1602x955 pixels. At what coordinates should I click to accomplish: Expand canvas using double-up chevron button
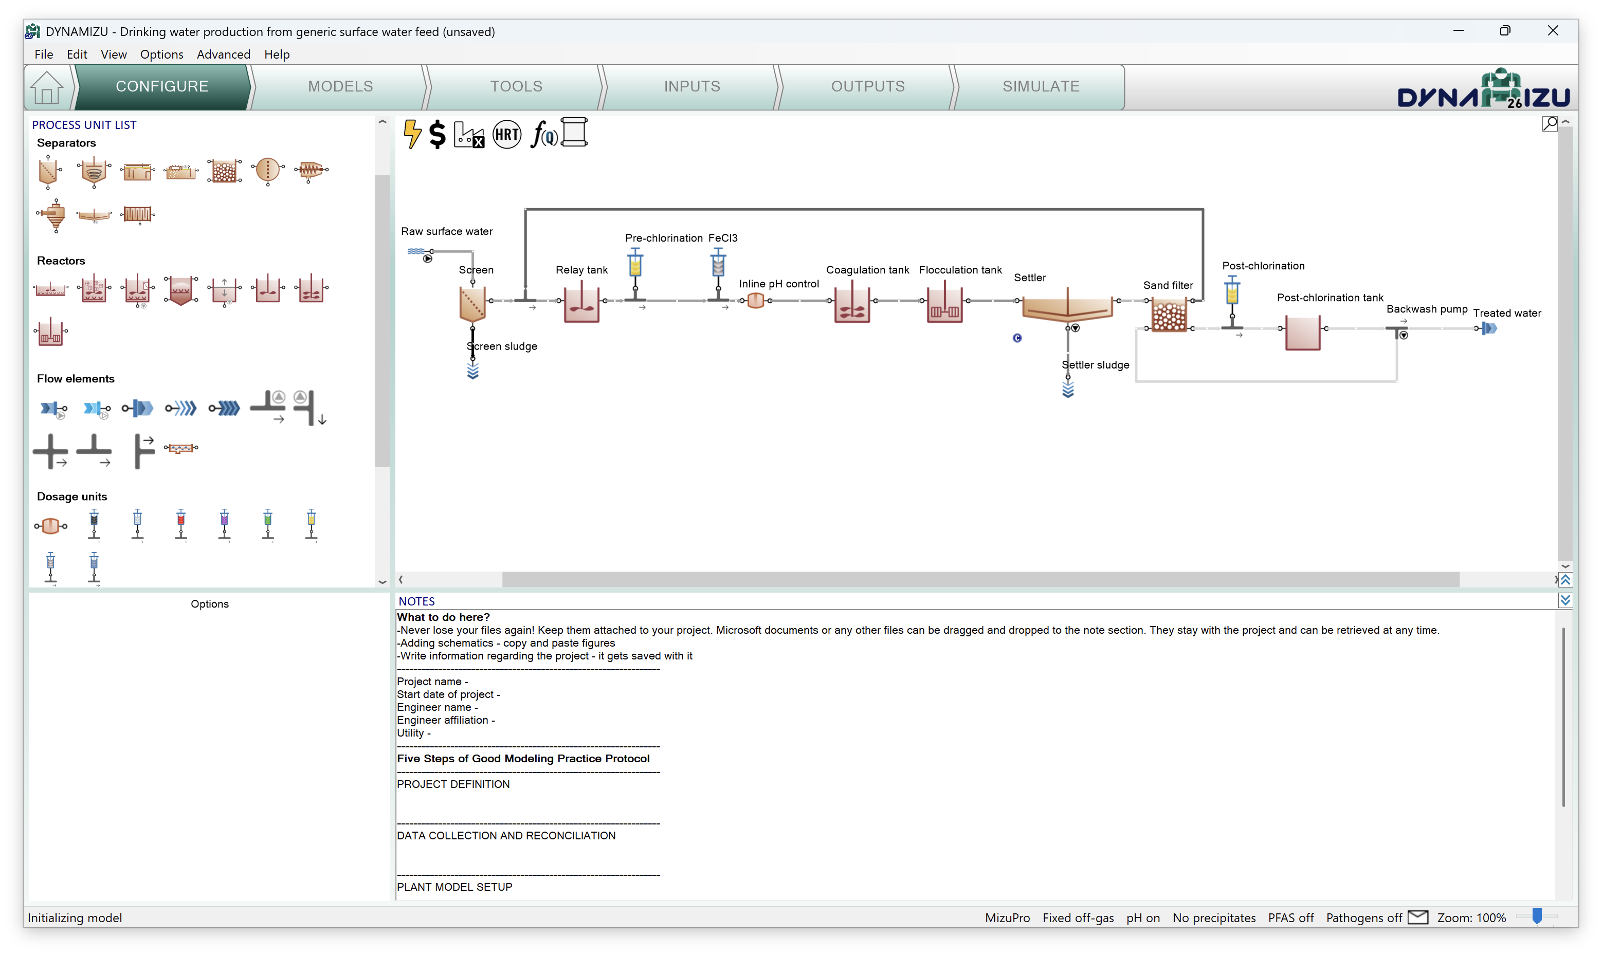pyautogui.click(x=1565, y=580)
